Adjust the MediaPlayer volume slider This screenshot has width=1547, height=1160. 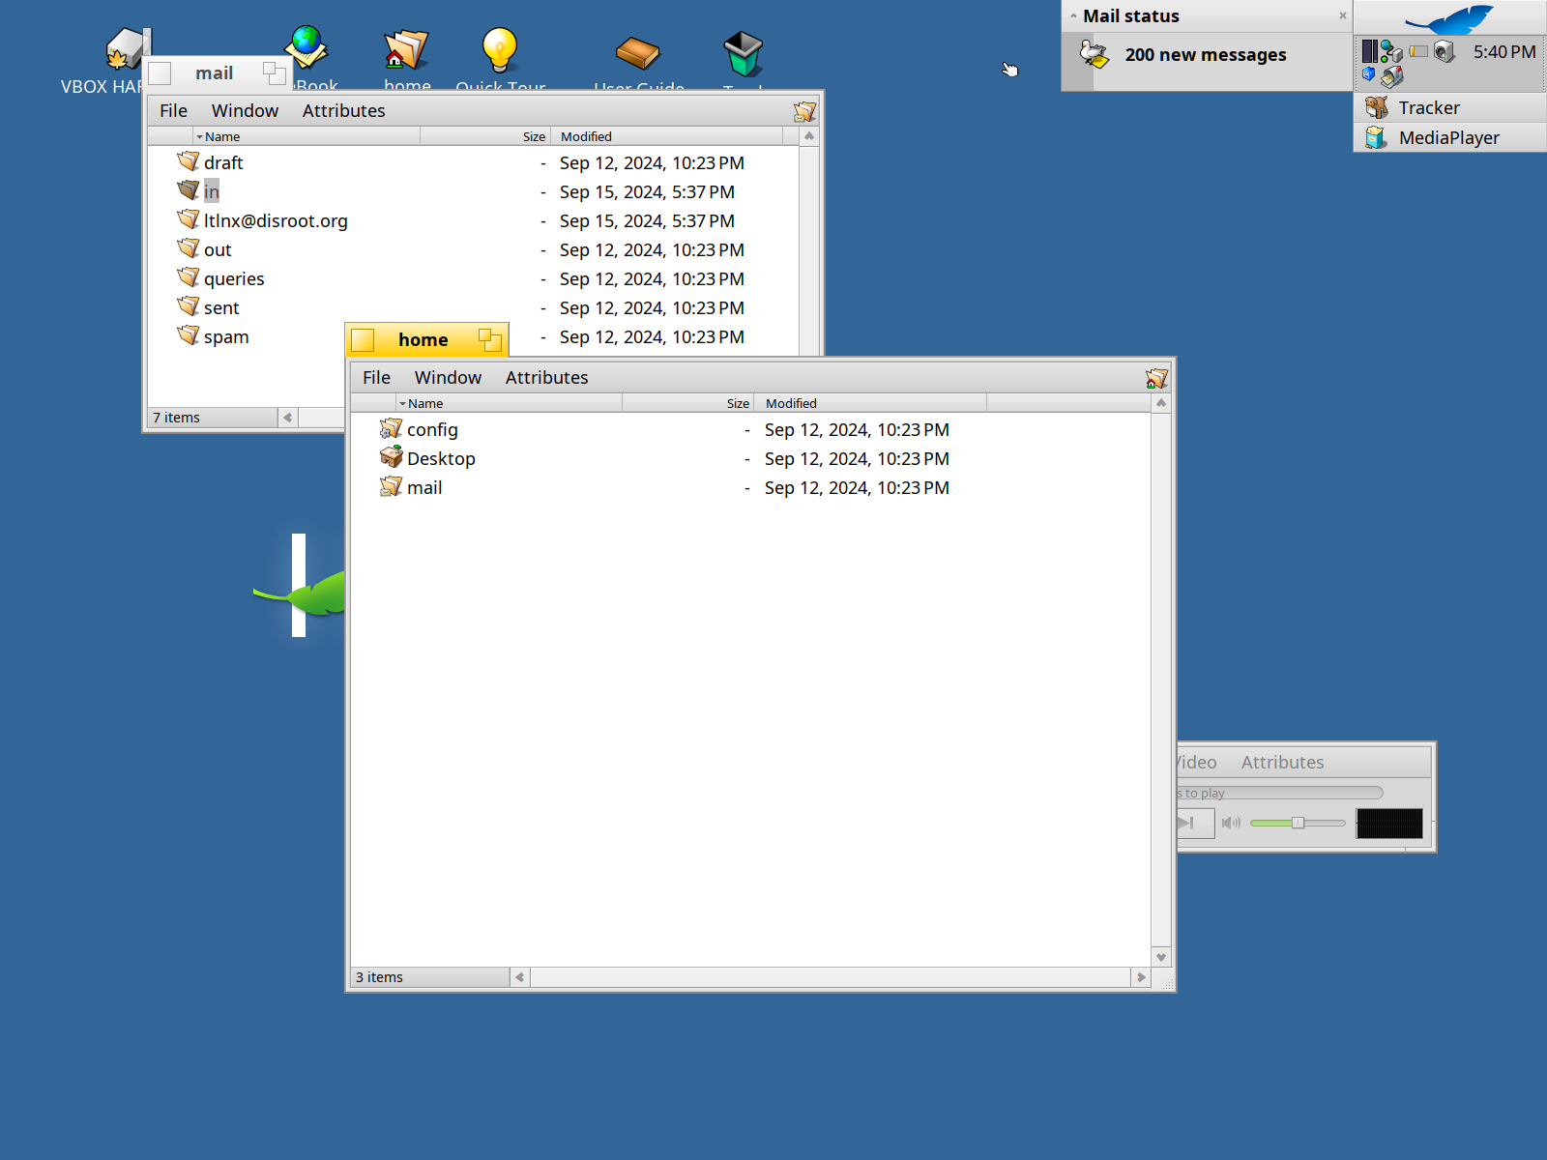tap(1298, 823)
